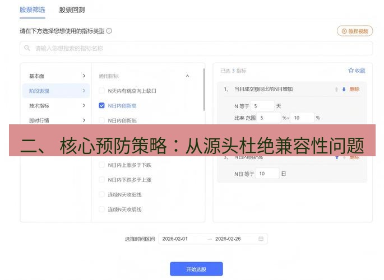Click the info icon beside 指标类型 heading

[109, 31]
